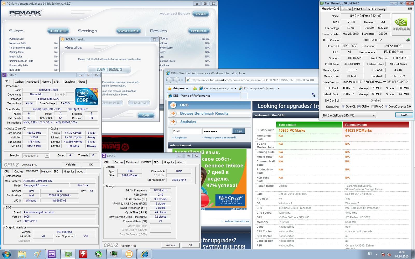Click SELECT SUITES in PCMark Vantage
415x259 pixels.
[x=58, y=31]
